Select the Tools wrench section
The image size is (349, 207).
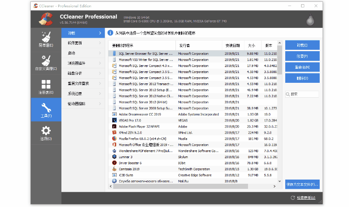pos(46,110)
